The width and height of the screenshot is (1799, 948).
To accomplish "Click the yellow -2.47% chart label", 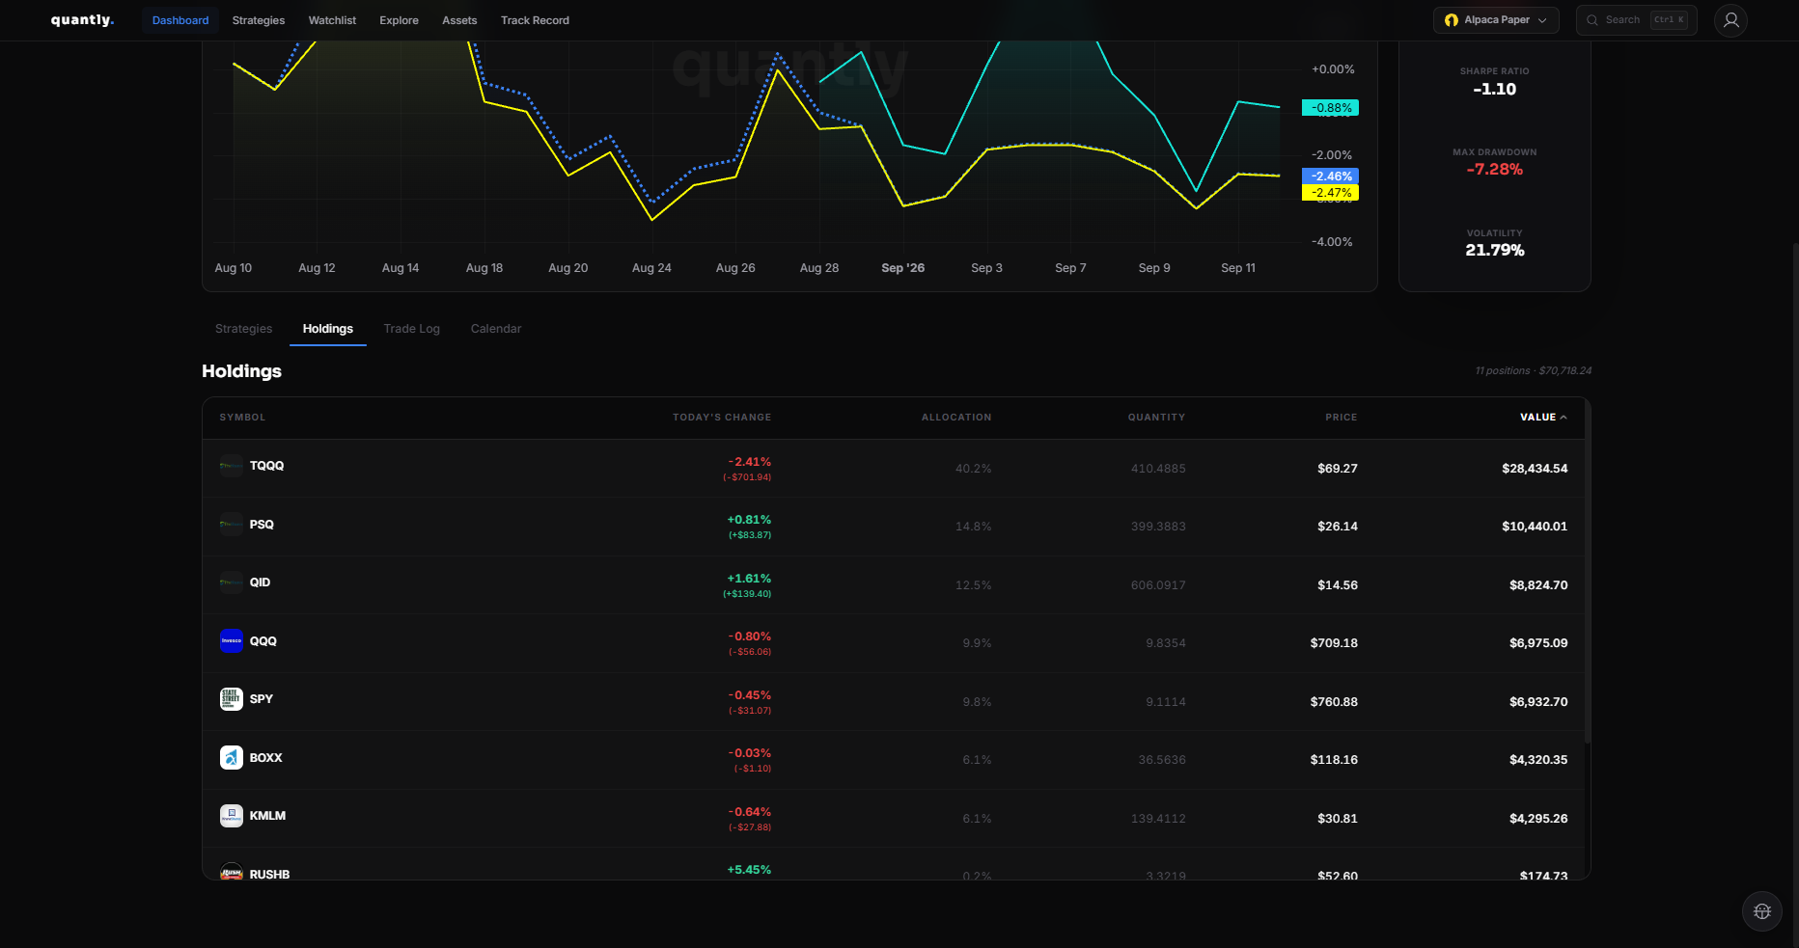I will tap(1330, 193).
